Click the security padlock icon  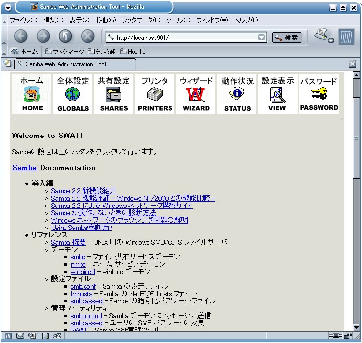pos(347,335)
